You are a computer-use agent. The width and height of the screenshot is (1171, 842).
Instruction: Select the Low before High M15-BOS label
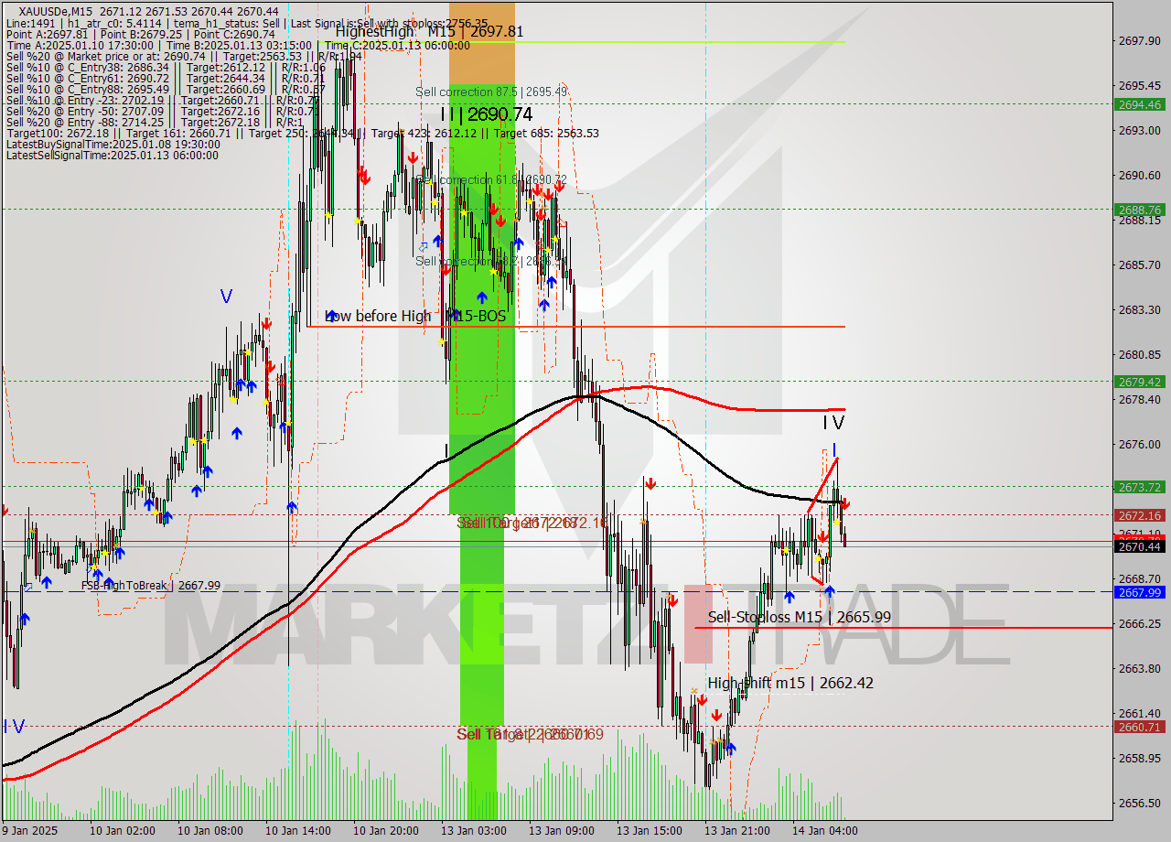(415, 316)
